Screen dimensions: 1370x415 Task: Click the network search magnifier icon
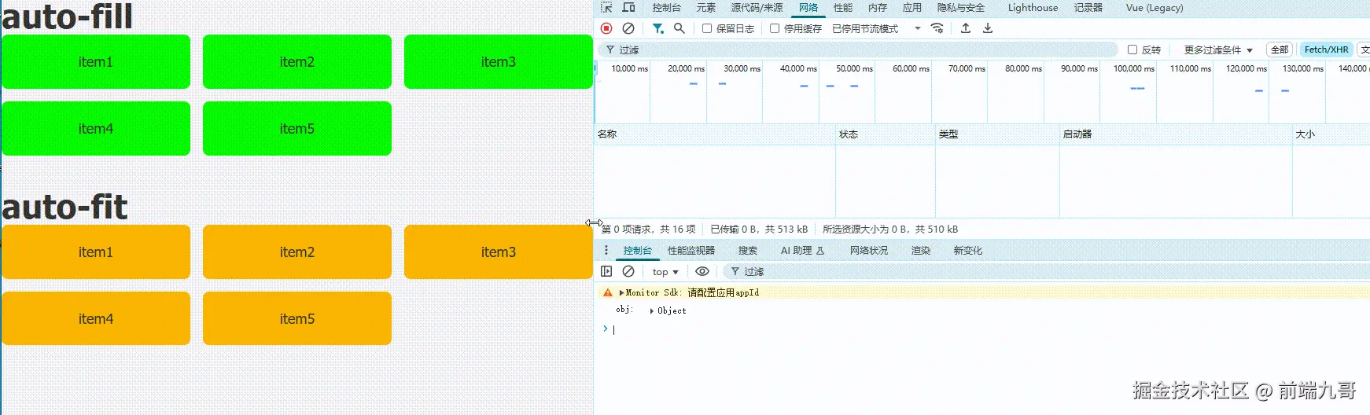tap(679, 28)
